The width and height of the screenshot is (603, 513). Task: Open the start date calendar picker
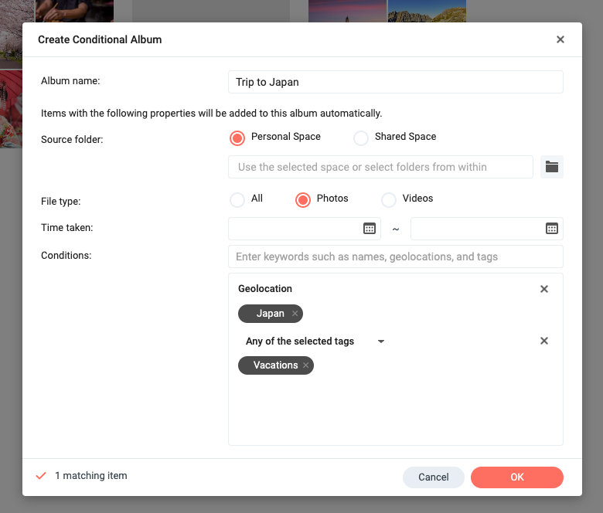(370, 229)
